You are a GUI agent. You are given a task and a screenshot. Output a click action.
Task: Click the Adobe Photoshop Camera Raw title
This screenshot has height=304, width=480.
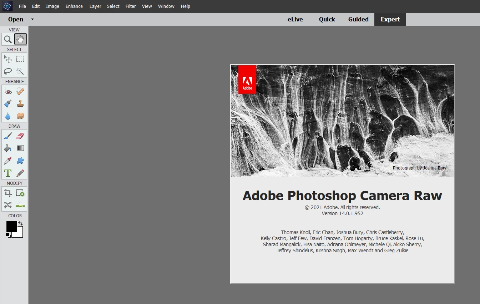tap(342, 196)
